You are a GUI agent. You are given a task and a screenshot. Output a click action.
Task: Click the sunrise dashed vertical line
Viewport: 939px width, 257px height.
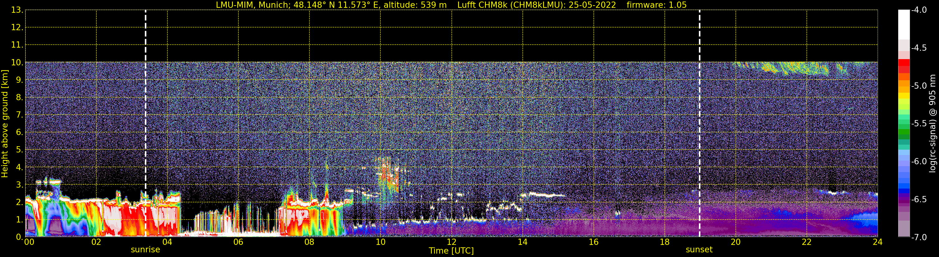click(145, 124)
